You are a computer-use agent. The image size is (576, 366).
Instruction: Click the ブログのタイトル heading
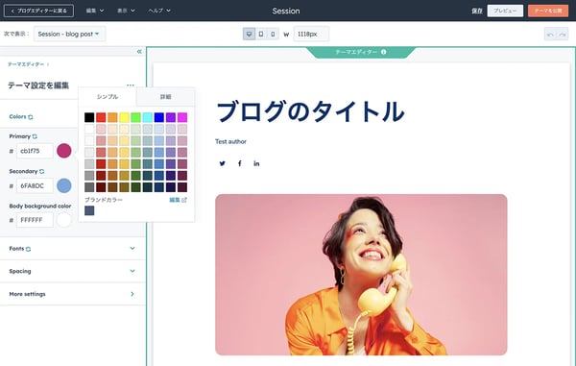click(310, 111)
